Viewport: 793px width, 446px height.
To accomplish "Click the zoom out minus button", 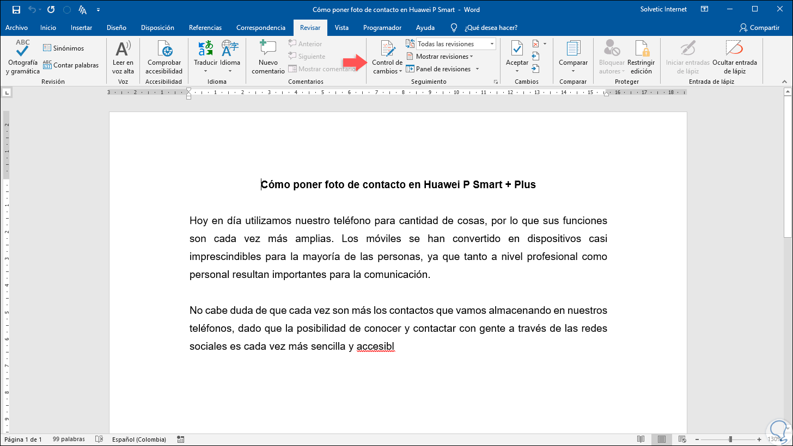I will coord(698,439).
